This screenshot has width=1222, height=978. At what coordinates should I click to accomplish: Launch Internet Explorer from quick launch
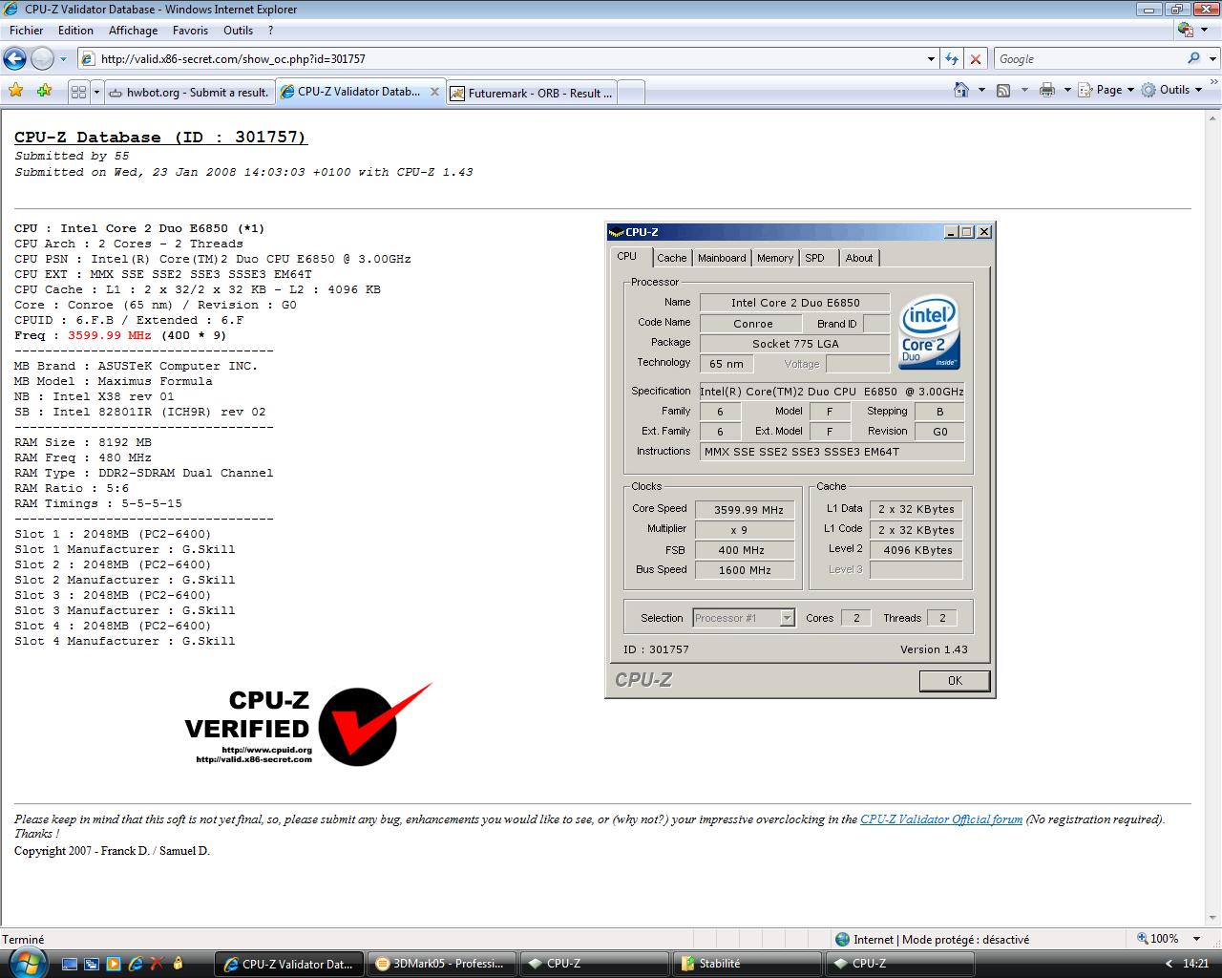[x=135, y=964]
